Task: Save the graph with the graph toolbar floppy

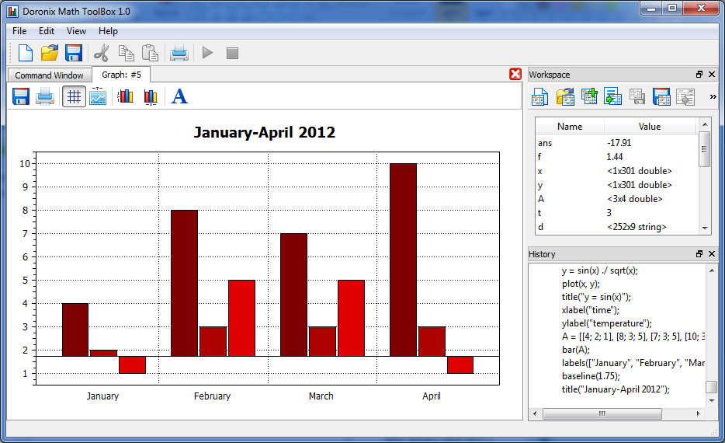Action: click(x=21, y=96)
